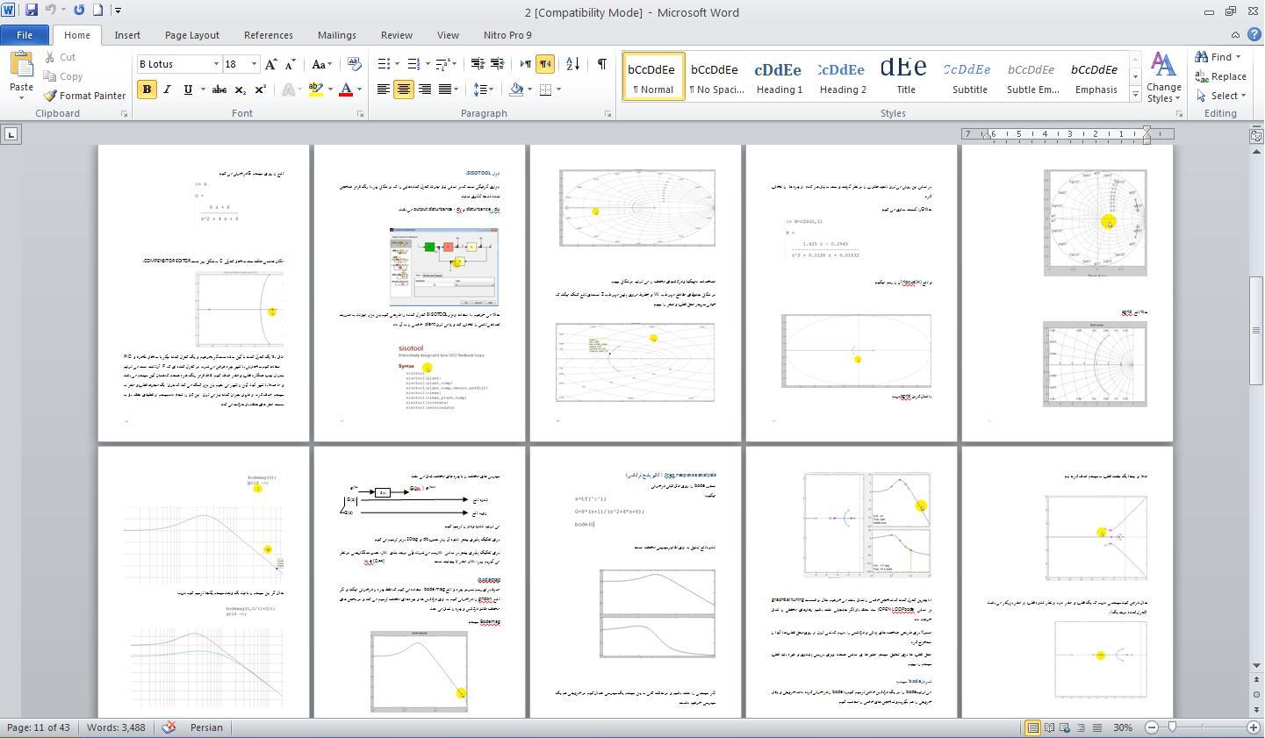Open the References tab
1265x738 pixels.
[268, 35]
